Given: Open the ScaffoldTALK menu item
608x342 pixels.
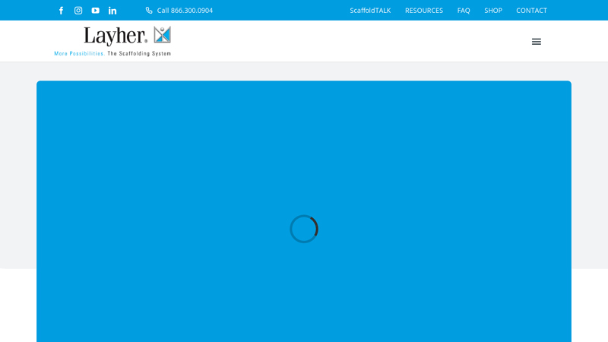Looking at the screenshot, I should 370,11.
